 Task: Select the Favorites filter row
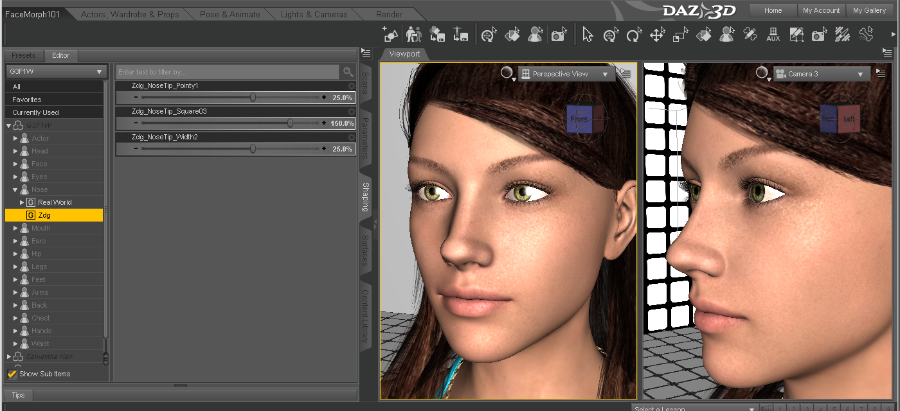54,100
